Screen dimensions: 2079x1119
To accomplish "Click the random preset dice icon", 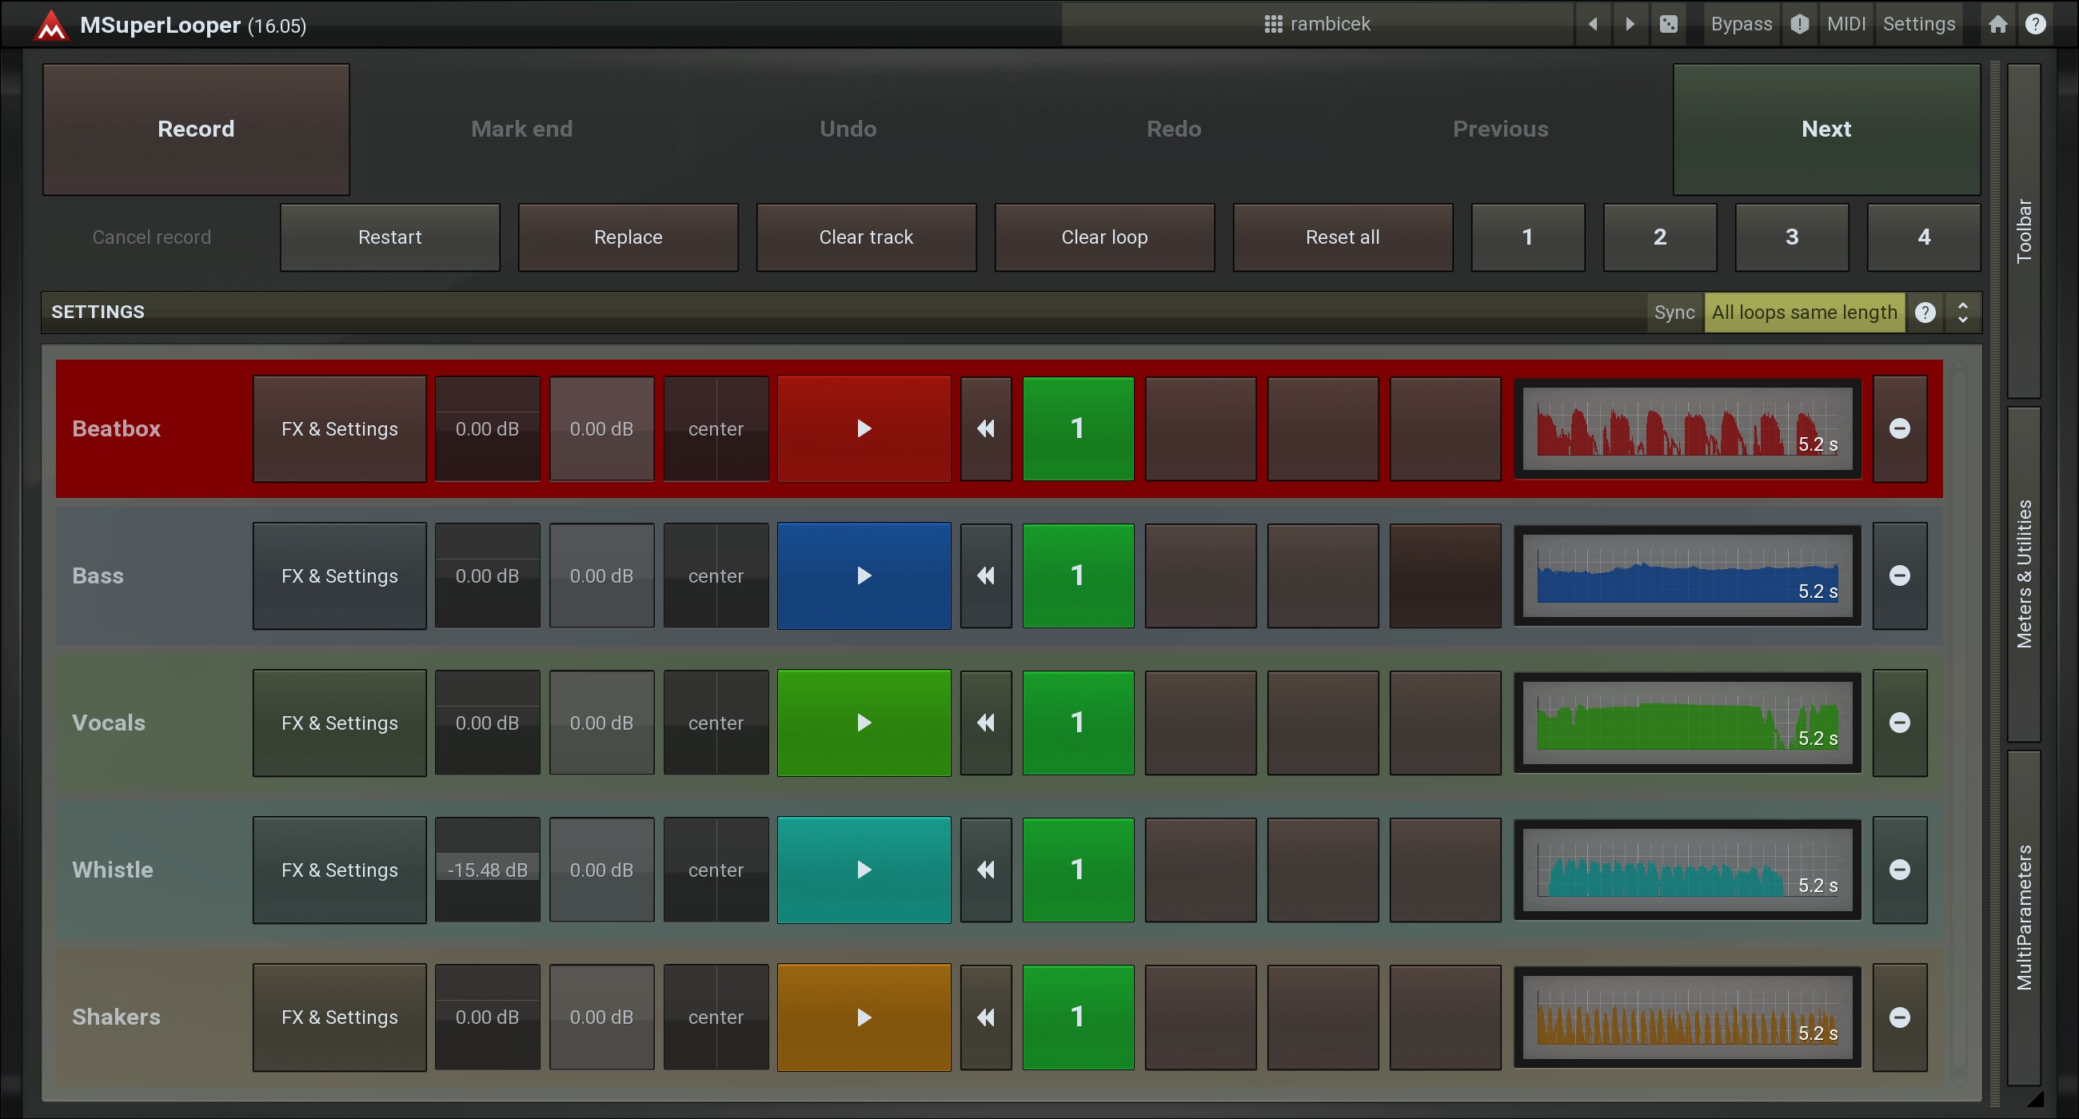I will [x=1668, y=24].
